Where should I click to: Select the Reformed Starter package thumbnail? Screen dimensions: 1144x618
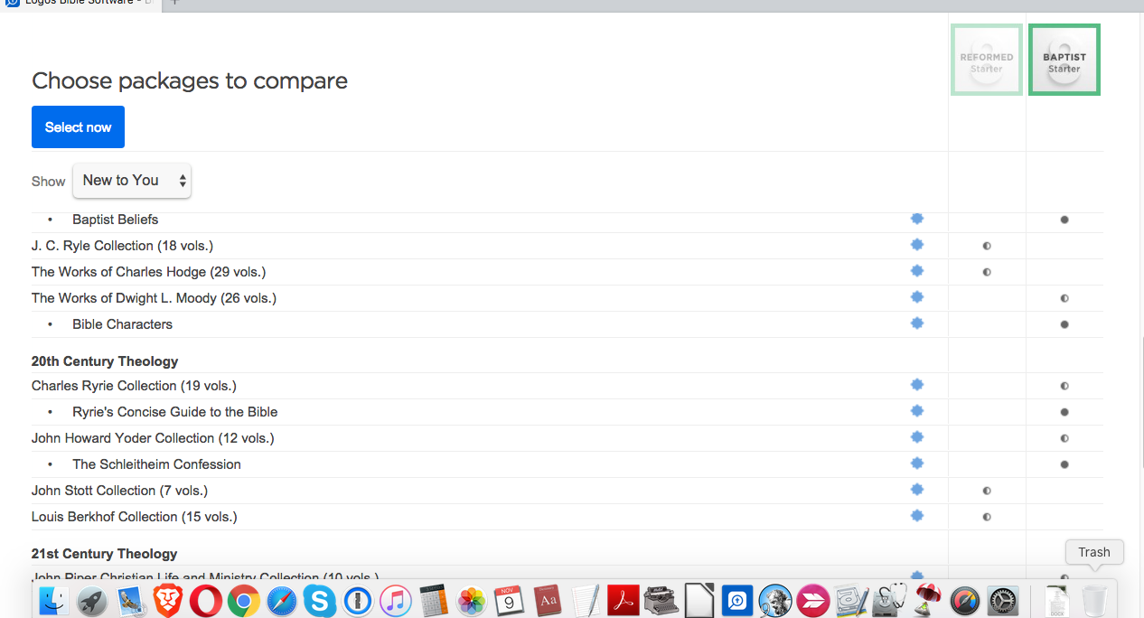(987, 60)
